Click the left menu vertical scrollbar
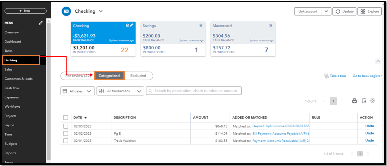 49,91
